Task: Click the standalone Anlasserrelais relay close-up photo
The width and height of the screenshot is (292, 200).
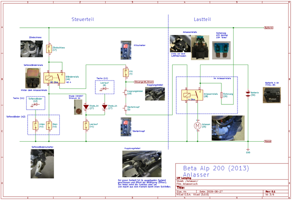Action: (200, 48)
